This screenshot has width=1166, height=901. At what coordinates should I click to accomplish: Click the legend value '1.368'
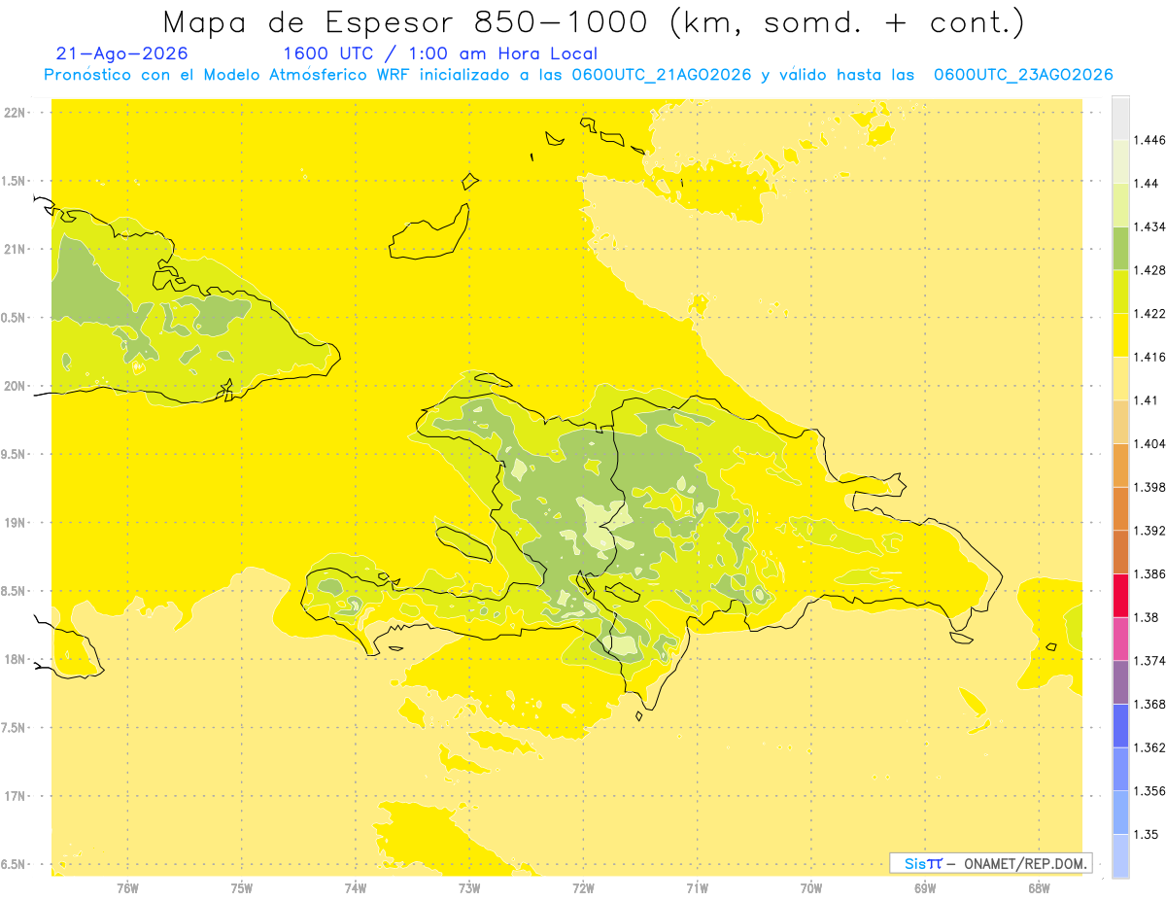1149,704
